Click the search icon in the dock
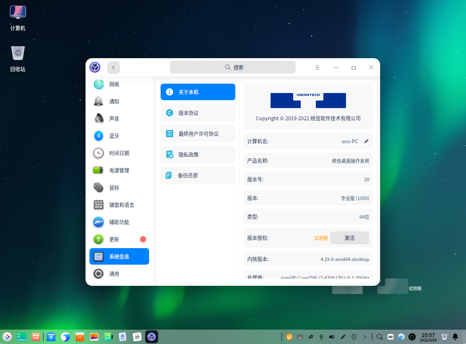The height and width of the screenshot is (344, 466). tap(380, 337)
